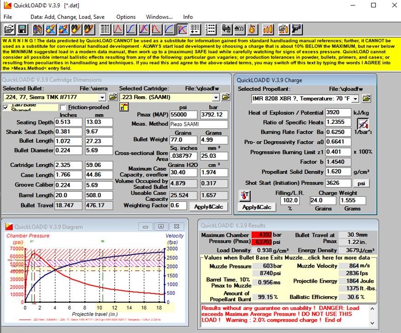
Task: Open the Info menu
Action: click(188, 17)
